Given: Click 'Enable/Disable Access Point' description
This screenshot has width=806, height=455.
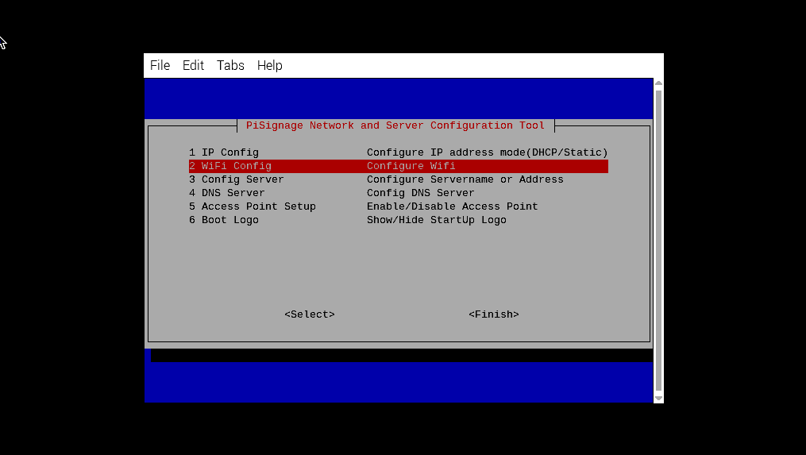Looking at the screenshot, I should click(453, 206).
